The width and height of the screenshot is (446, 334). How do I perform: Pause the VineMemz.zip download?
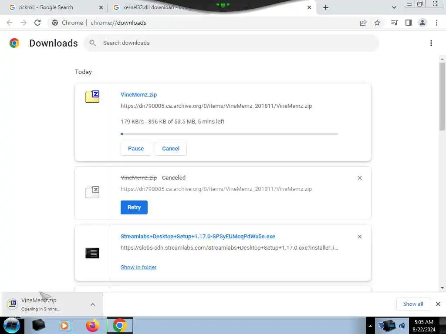[x=136, y=149]
